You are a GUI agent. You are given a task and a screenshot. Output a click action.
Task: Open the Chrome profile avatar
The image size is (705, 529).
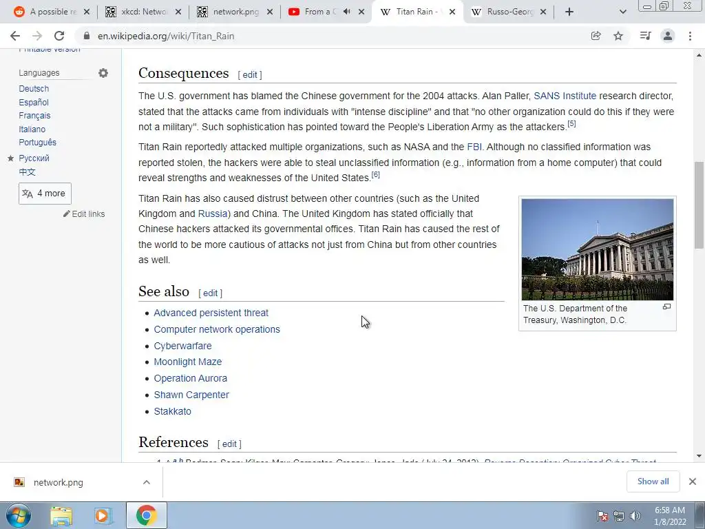click(x=668, y=36)
